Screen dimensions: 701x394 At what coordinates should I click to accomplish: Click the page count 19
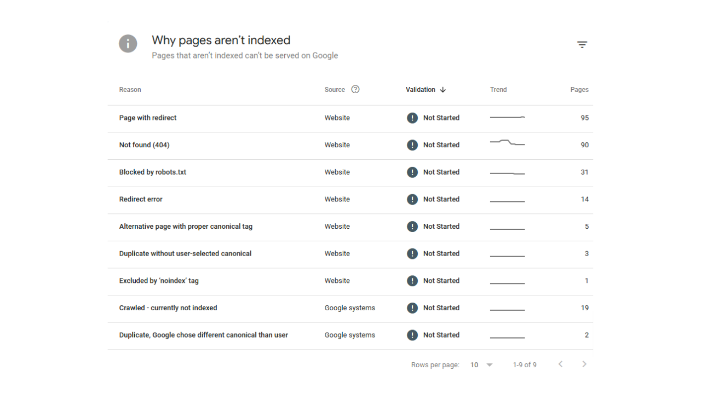click(x=585, y=308)
